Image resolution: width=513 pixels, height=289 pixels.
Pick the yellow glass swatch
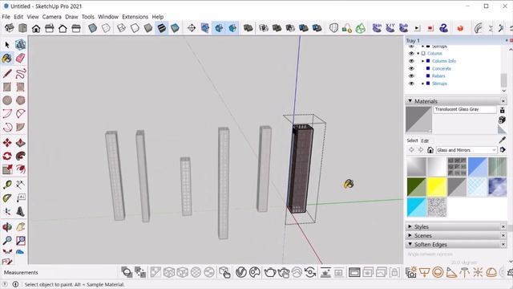tap(436, 187)
